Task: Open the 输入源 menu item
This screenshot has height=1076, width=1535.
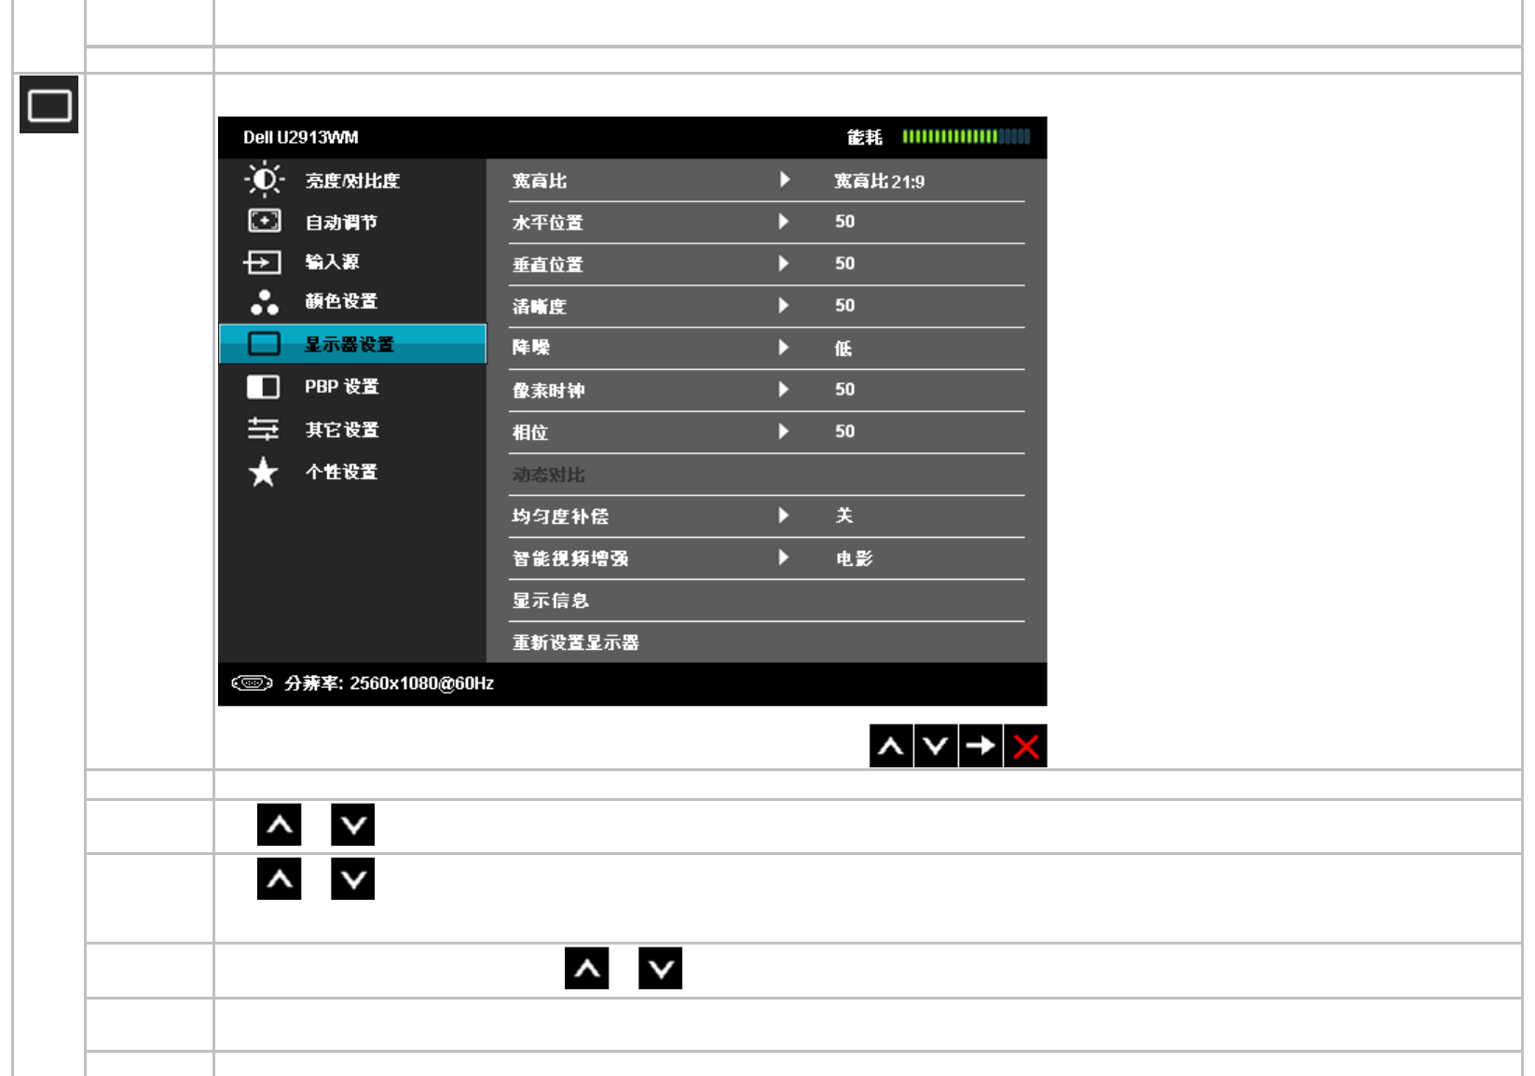Action: click(x=352, y=262)
